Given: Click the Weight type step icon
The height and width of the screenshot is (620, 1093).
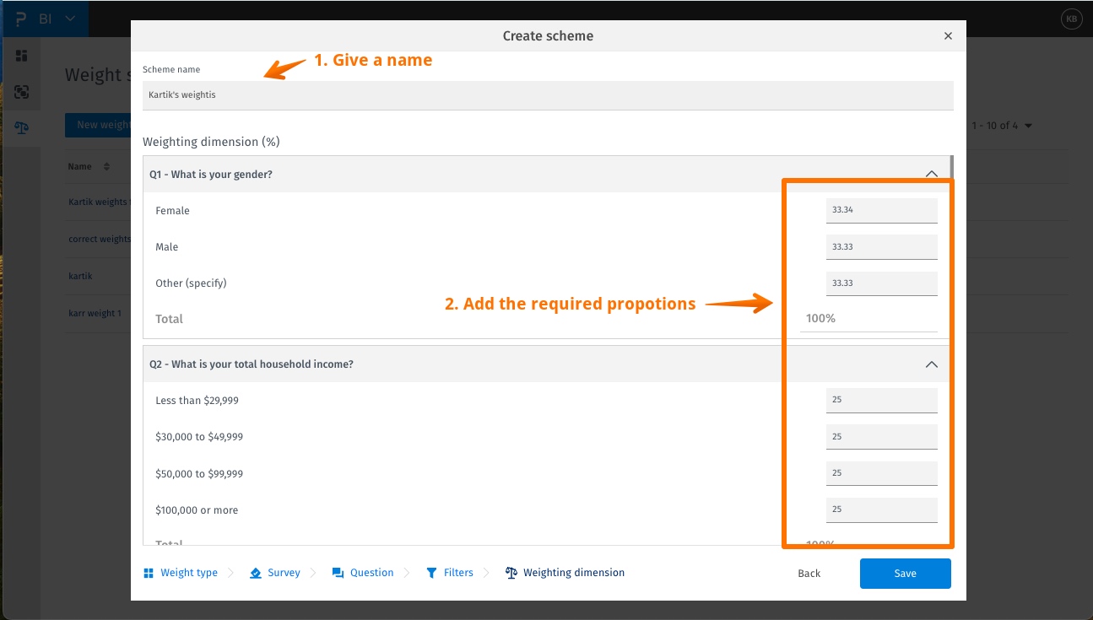Looking at the screenshot, I should [149, 573].
